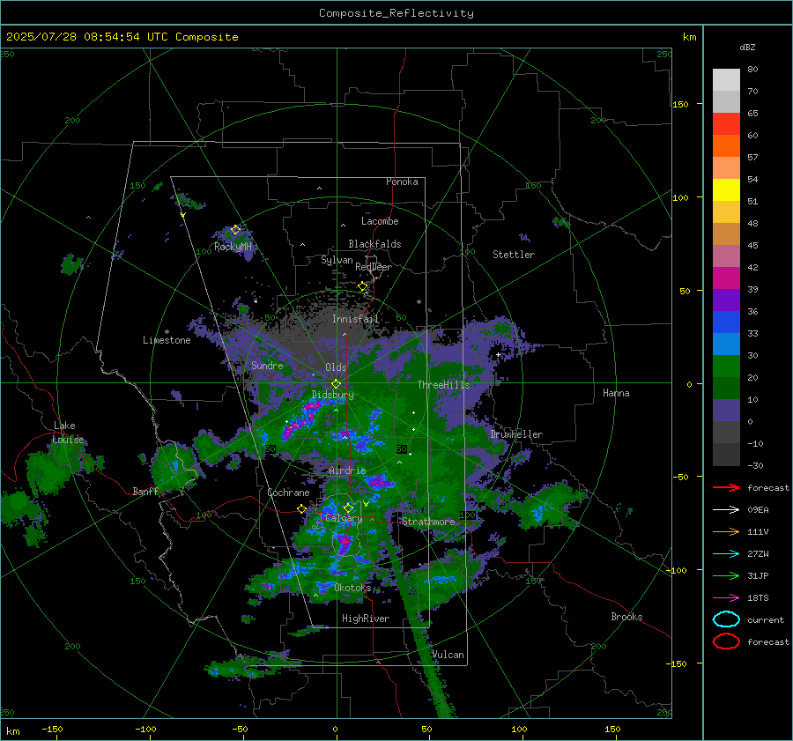Viewport: 793px width, 741px height.
Task: Click the Ponoka city label
Action: point(402,182)
